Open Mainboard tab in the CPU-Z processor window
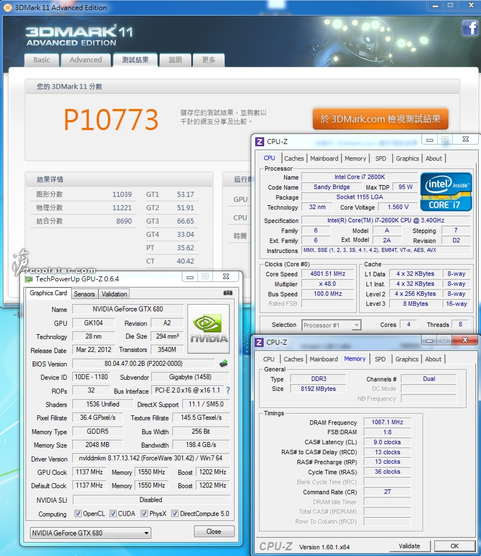 (324, 158)
